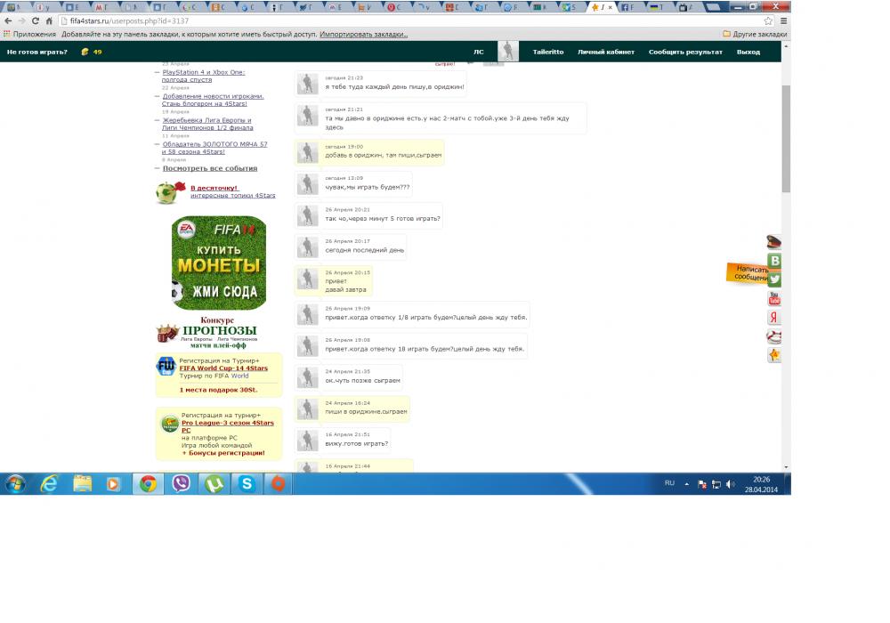The width and height of the screenshot is (890, 623).
Task: Open Viber from the taskbar
Action: coord(182,483)
